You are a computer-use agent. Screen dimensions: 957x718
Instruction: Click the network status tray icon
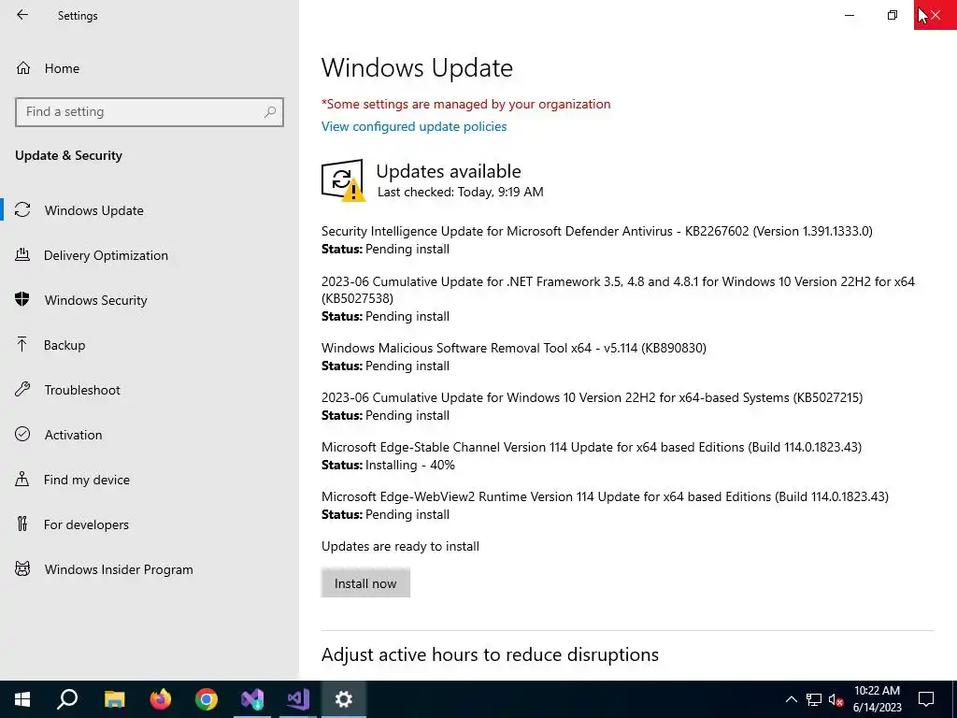814,699
